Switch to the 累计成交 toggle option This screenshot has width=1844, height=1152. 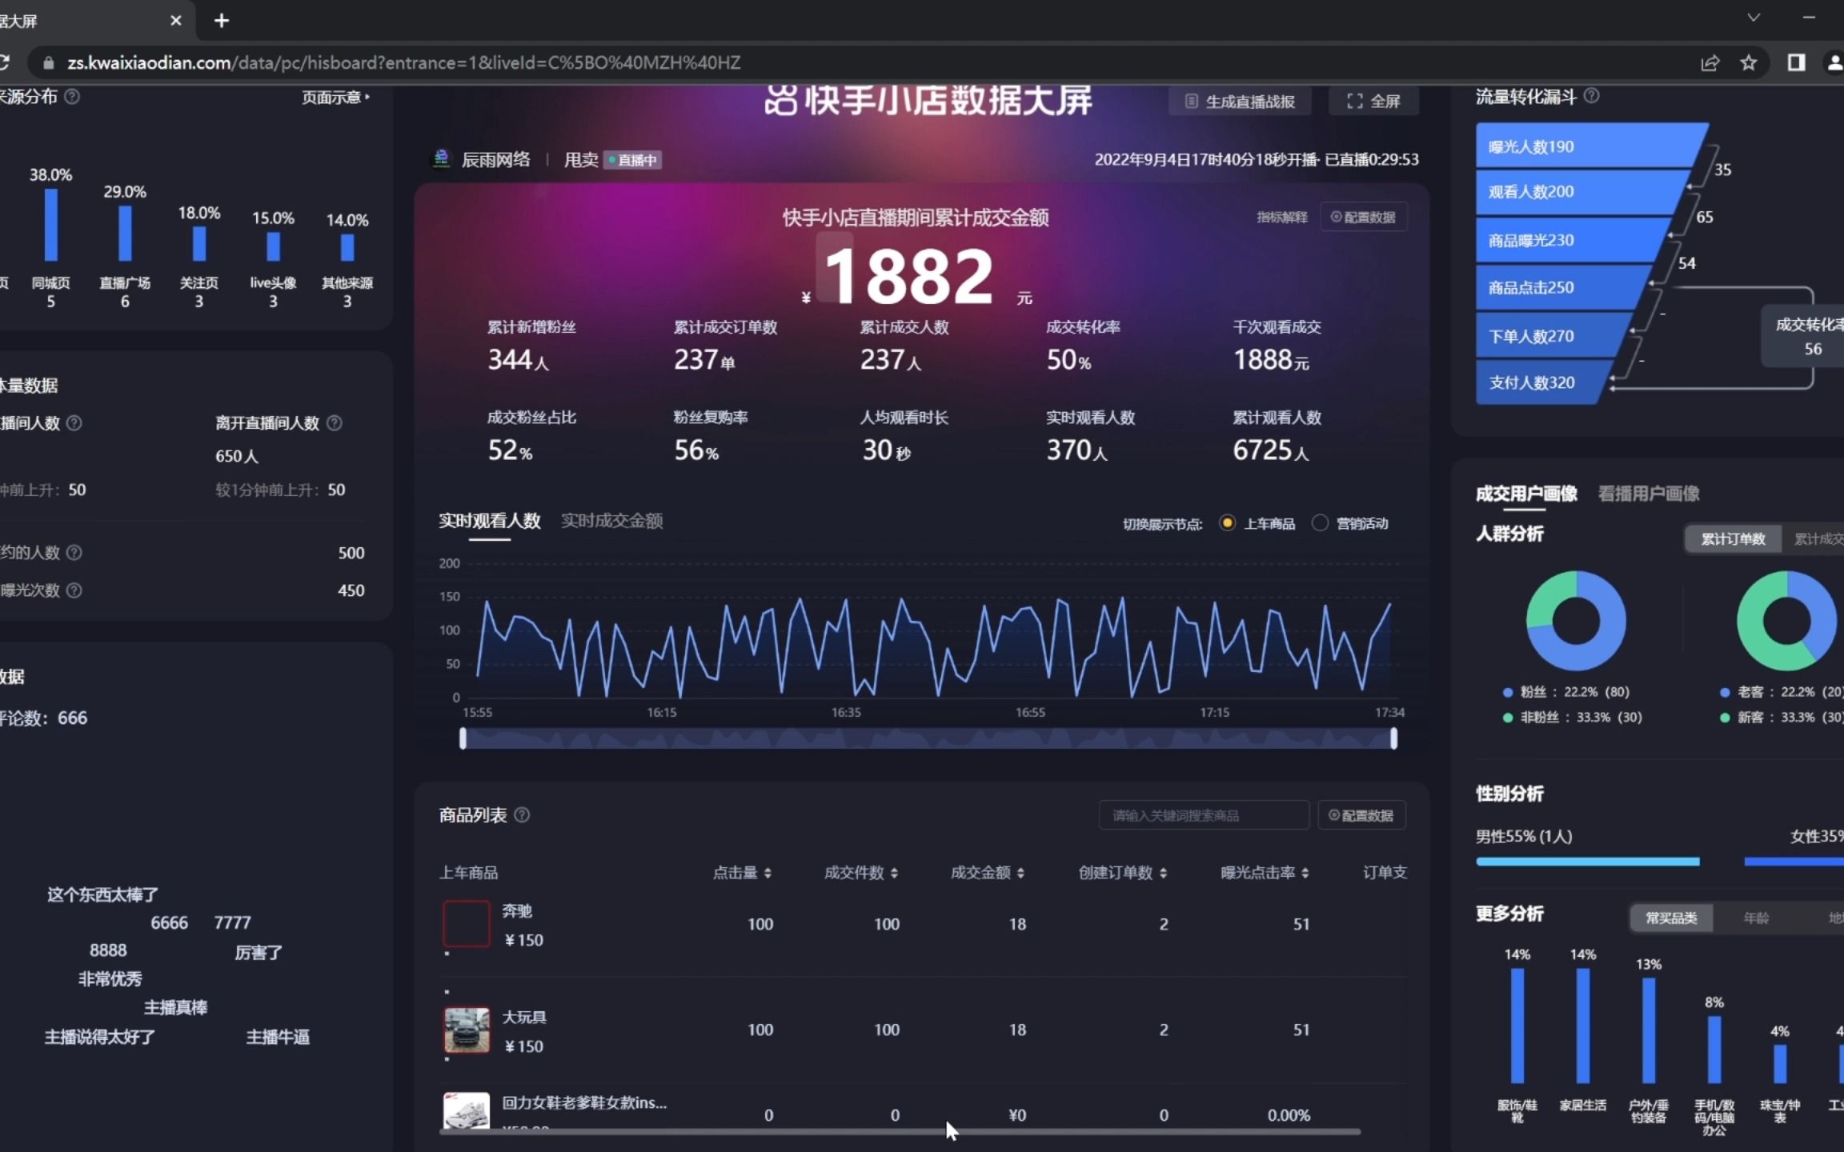point(1817,539)
